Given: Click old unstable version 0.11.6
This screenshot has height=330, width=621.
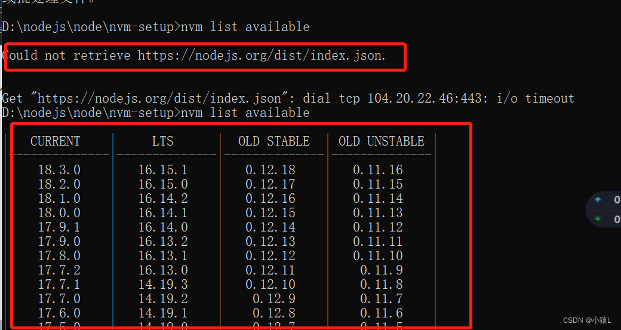Looking at the screenshot, I should tap(382, 313).
